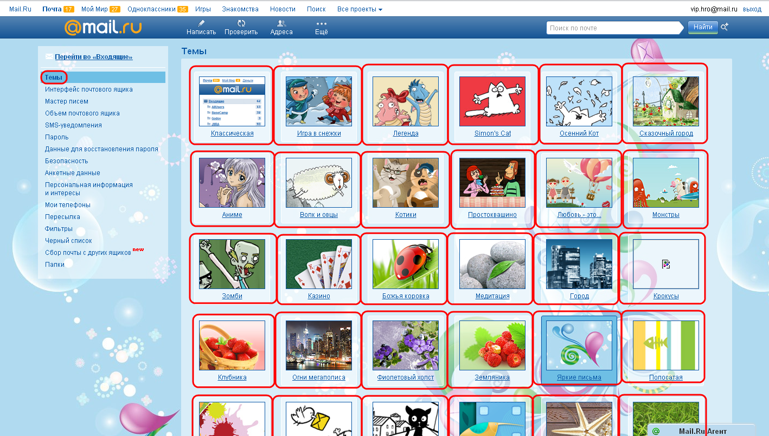Viewport: 769px width, 436px height.
Task: Open SMS-уведомления settings
Action: tap(73, 125)
